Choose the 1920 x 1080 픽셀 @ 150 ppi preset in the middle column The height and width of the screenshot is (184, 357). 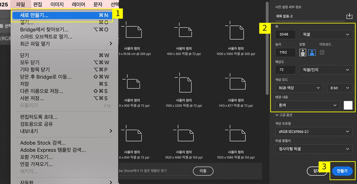184,142
